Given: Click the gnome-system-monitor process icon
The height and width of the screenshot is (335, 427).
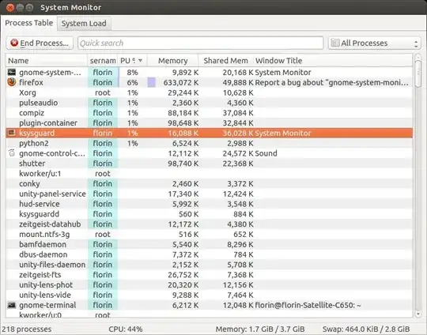Looking at the screenshot, I should 12,72.
